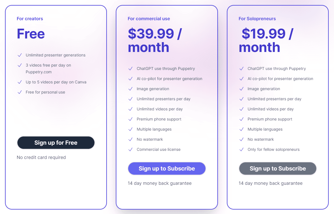Image resolution: width=334 pixels, height=214 pixels.
Task: Click the checkmark beside Multiple languages
Action: pyautogui.click(x=130, y=129)
